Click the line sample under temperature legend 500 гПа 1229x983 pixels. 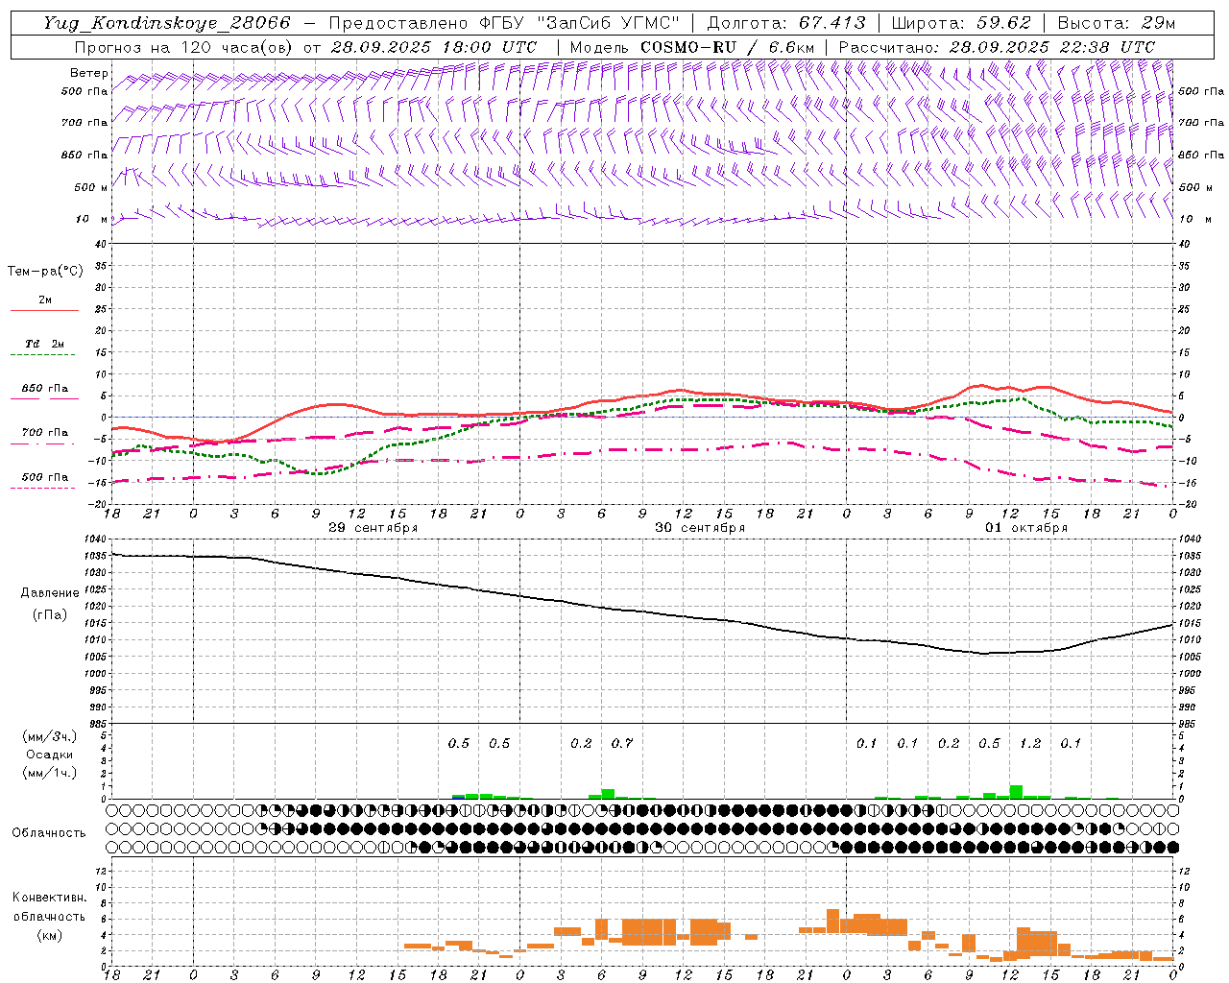tap(43, 488)
